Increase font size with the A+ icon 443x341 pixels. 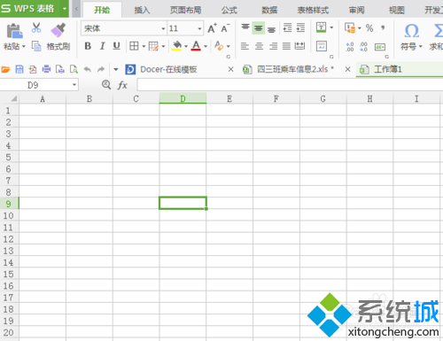point(212,28)
